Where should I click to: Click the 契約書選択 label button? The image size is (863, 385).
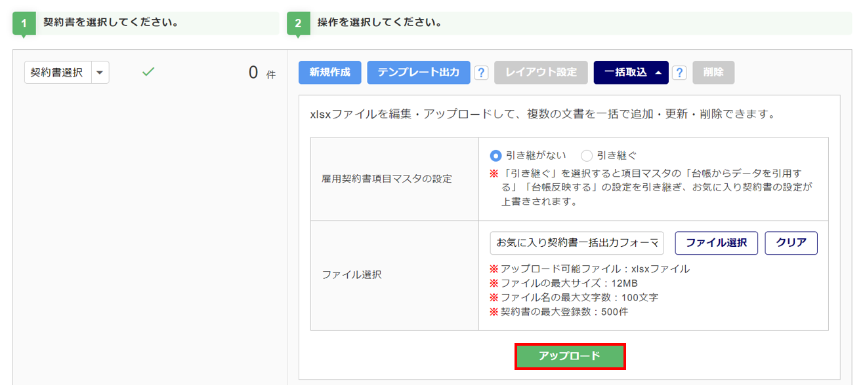[57, 73]
